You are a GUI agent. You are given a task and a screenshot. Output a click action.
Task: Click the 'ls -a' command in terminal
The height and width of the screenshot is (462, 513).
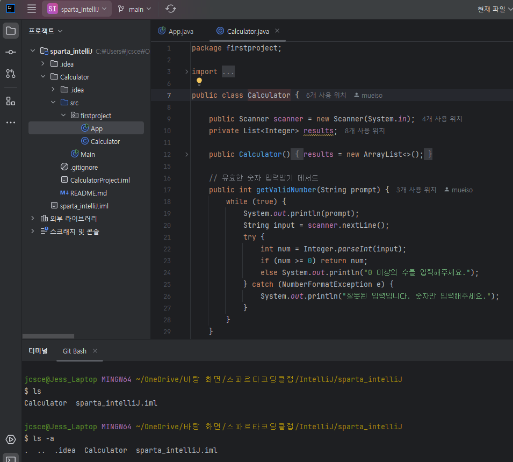click(44, 438)
